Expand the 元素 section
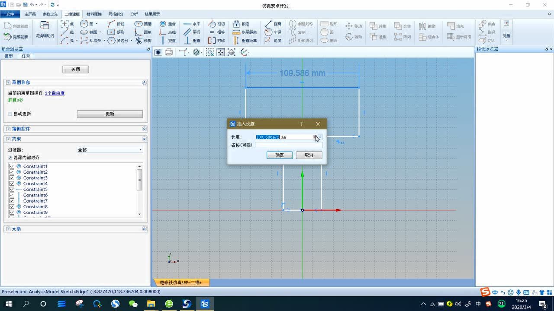 coord(144,229)
